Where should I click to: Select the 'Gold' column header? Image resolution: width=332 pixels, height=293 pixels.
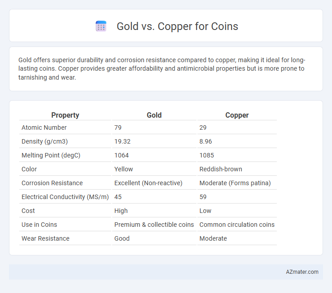[154, 115]
